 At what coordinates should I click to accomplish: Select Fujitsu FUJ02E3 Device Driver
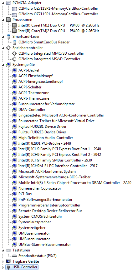(42, 132)
